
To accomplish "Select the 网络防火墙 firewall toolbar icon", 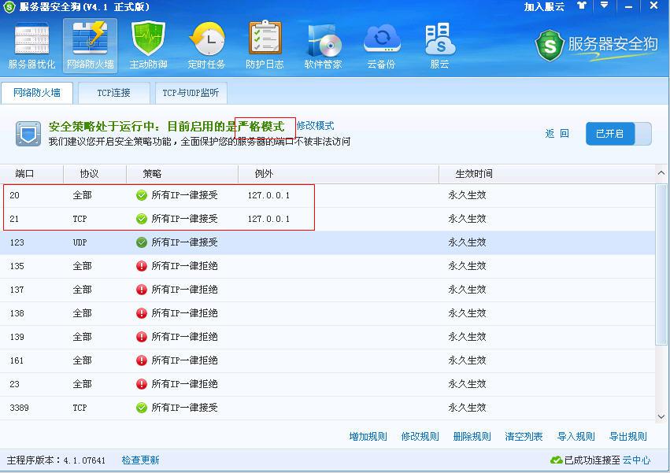I will tap(91, 45).
